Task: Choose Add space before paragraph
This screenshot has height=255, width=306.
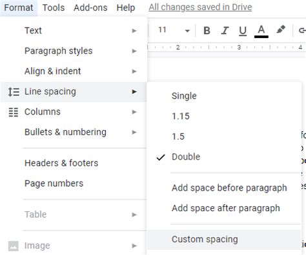Action: [x=224, y=188]
